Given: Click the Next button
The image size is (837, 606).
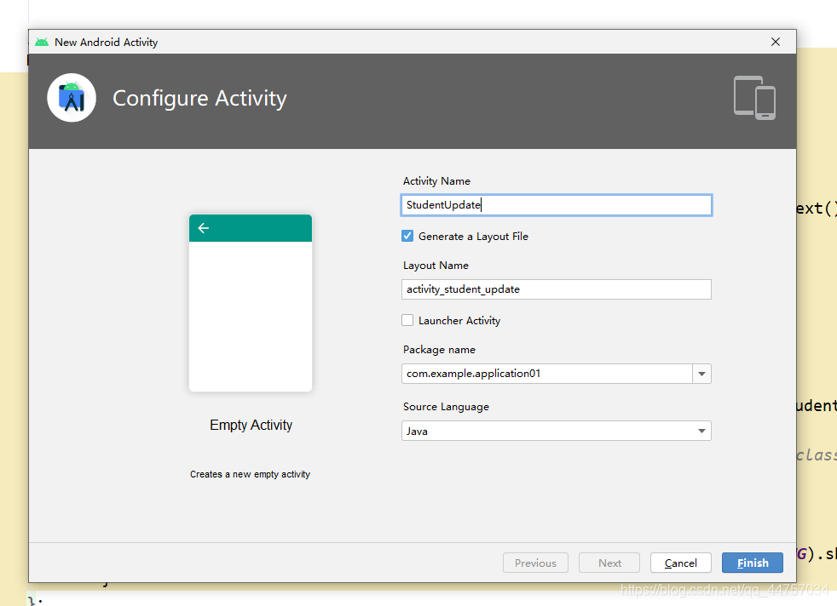Looking at the screenshot, I should point(609,563).
